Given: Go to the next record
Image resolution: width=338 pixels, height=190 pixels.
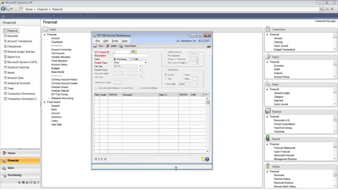Looking at the screenshot, I should 102,159.
